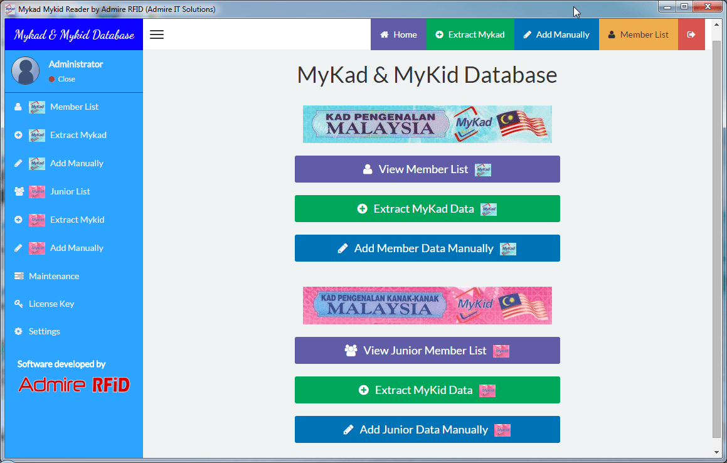727x463 pixels.
Task: Select Add Manually in the top navigation
Action: tap(556, 35)
